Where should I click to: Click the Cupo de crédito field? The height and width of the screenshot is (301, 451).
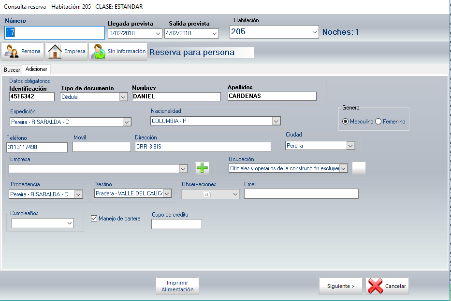176,224
